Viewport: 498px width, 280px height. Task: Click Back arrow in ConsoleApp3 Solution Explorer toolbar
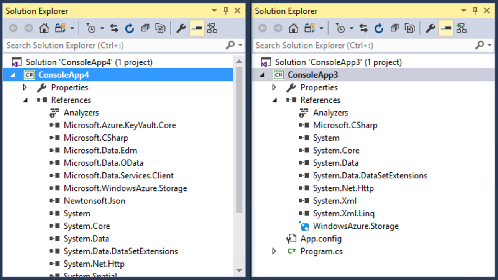(x=263, y=28)
